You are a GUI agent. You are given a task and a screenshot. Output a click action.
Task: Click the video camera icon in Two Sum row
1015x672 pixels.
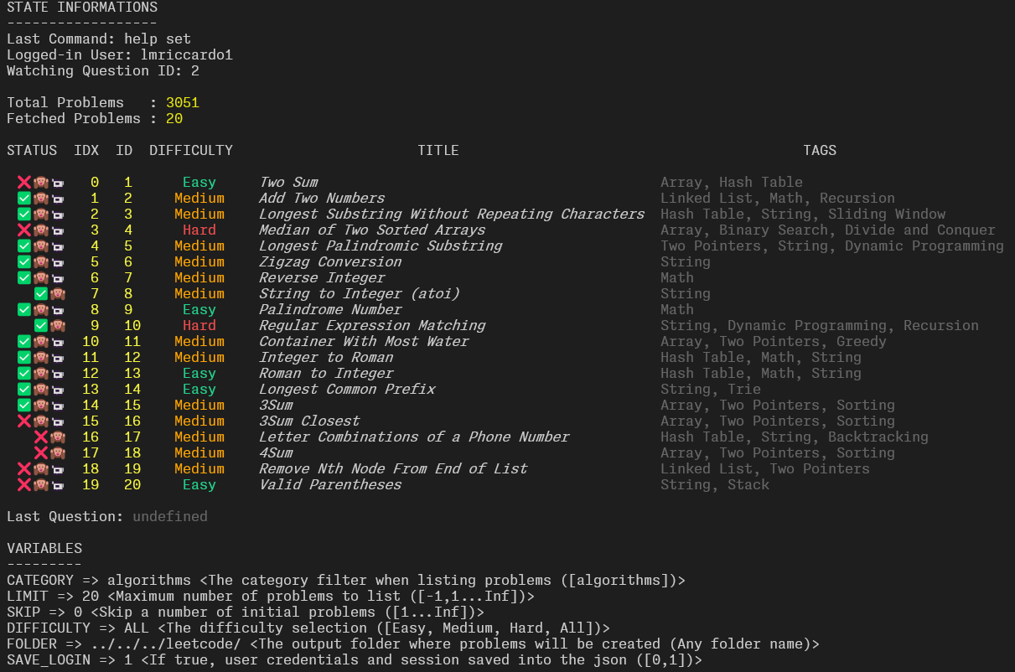(57, 182)
